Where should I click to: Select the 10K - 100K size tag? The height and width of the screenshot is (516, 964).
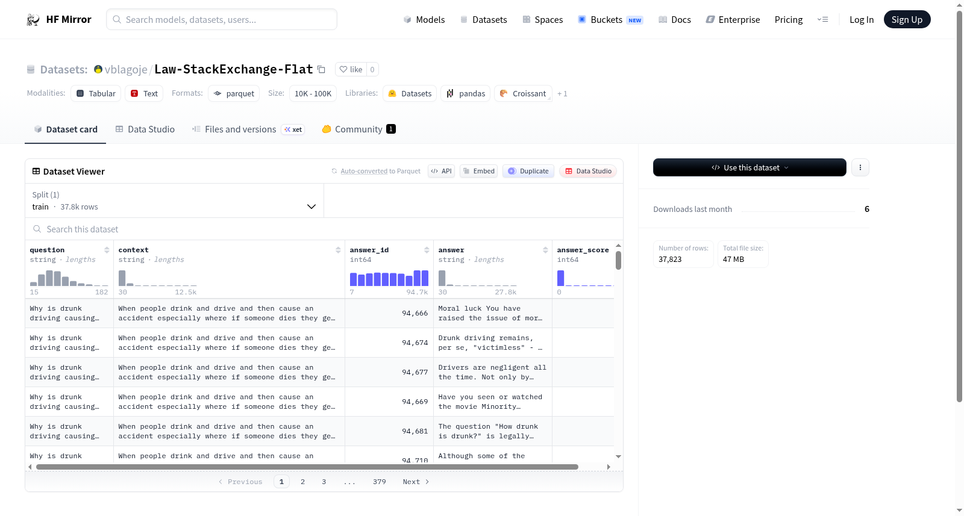313,93
